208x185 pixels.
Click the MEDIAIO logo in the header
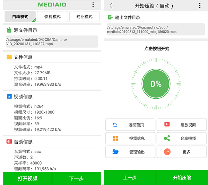52,5
